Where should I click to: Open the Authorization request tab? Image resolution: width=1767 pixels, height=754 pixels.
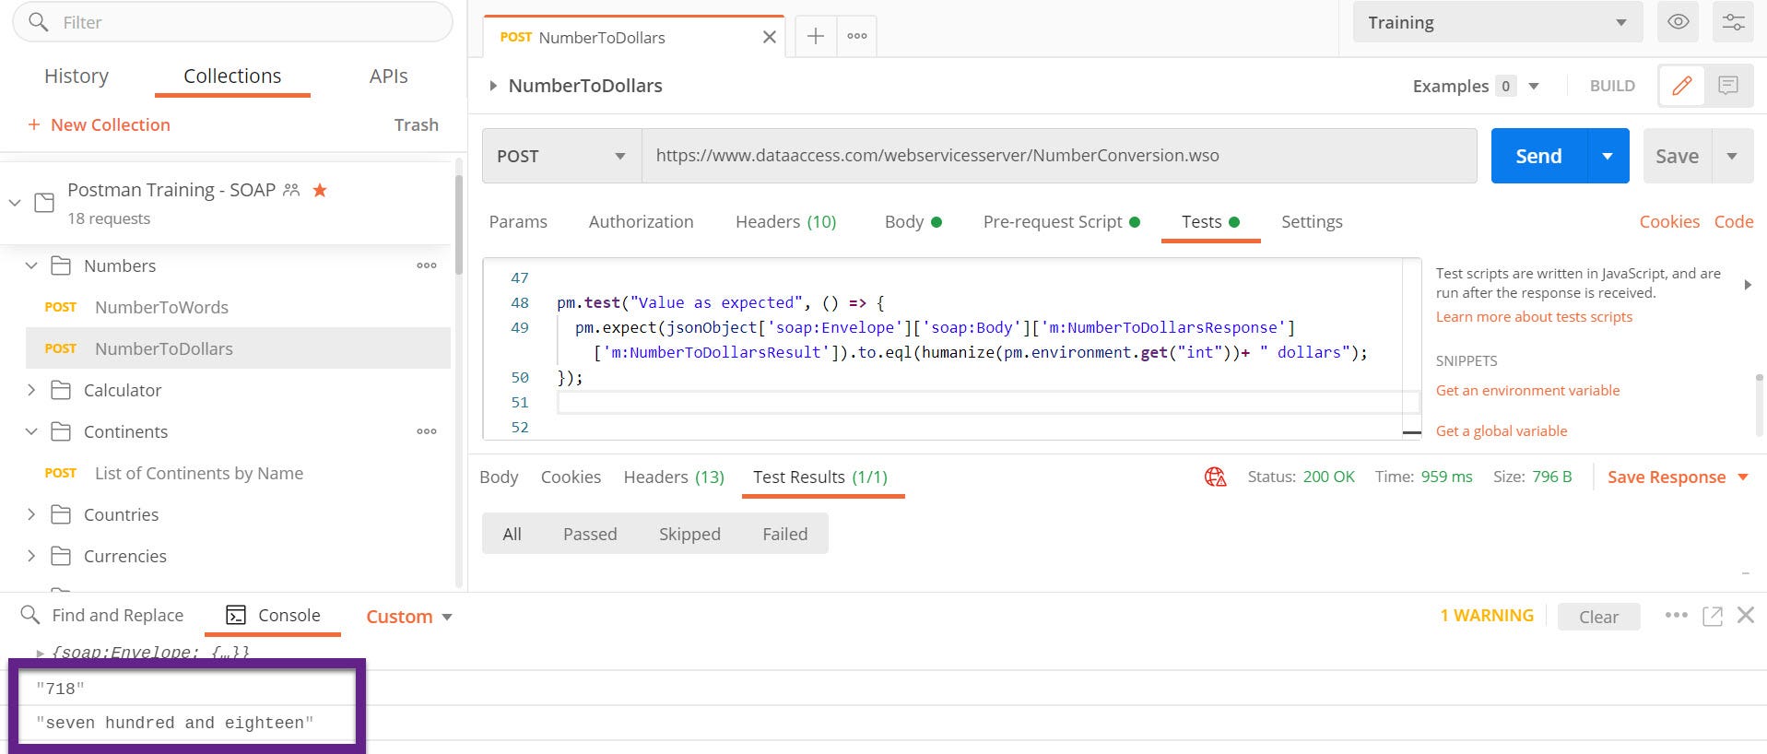point(641,221)
